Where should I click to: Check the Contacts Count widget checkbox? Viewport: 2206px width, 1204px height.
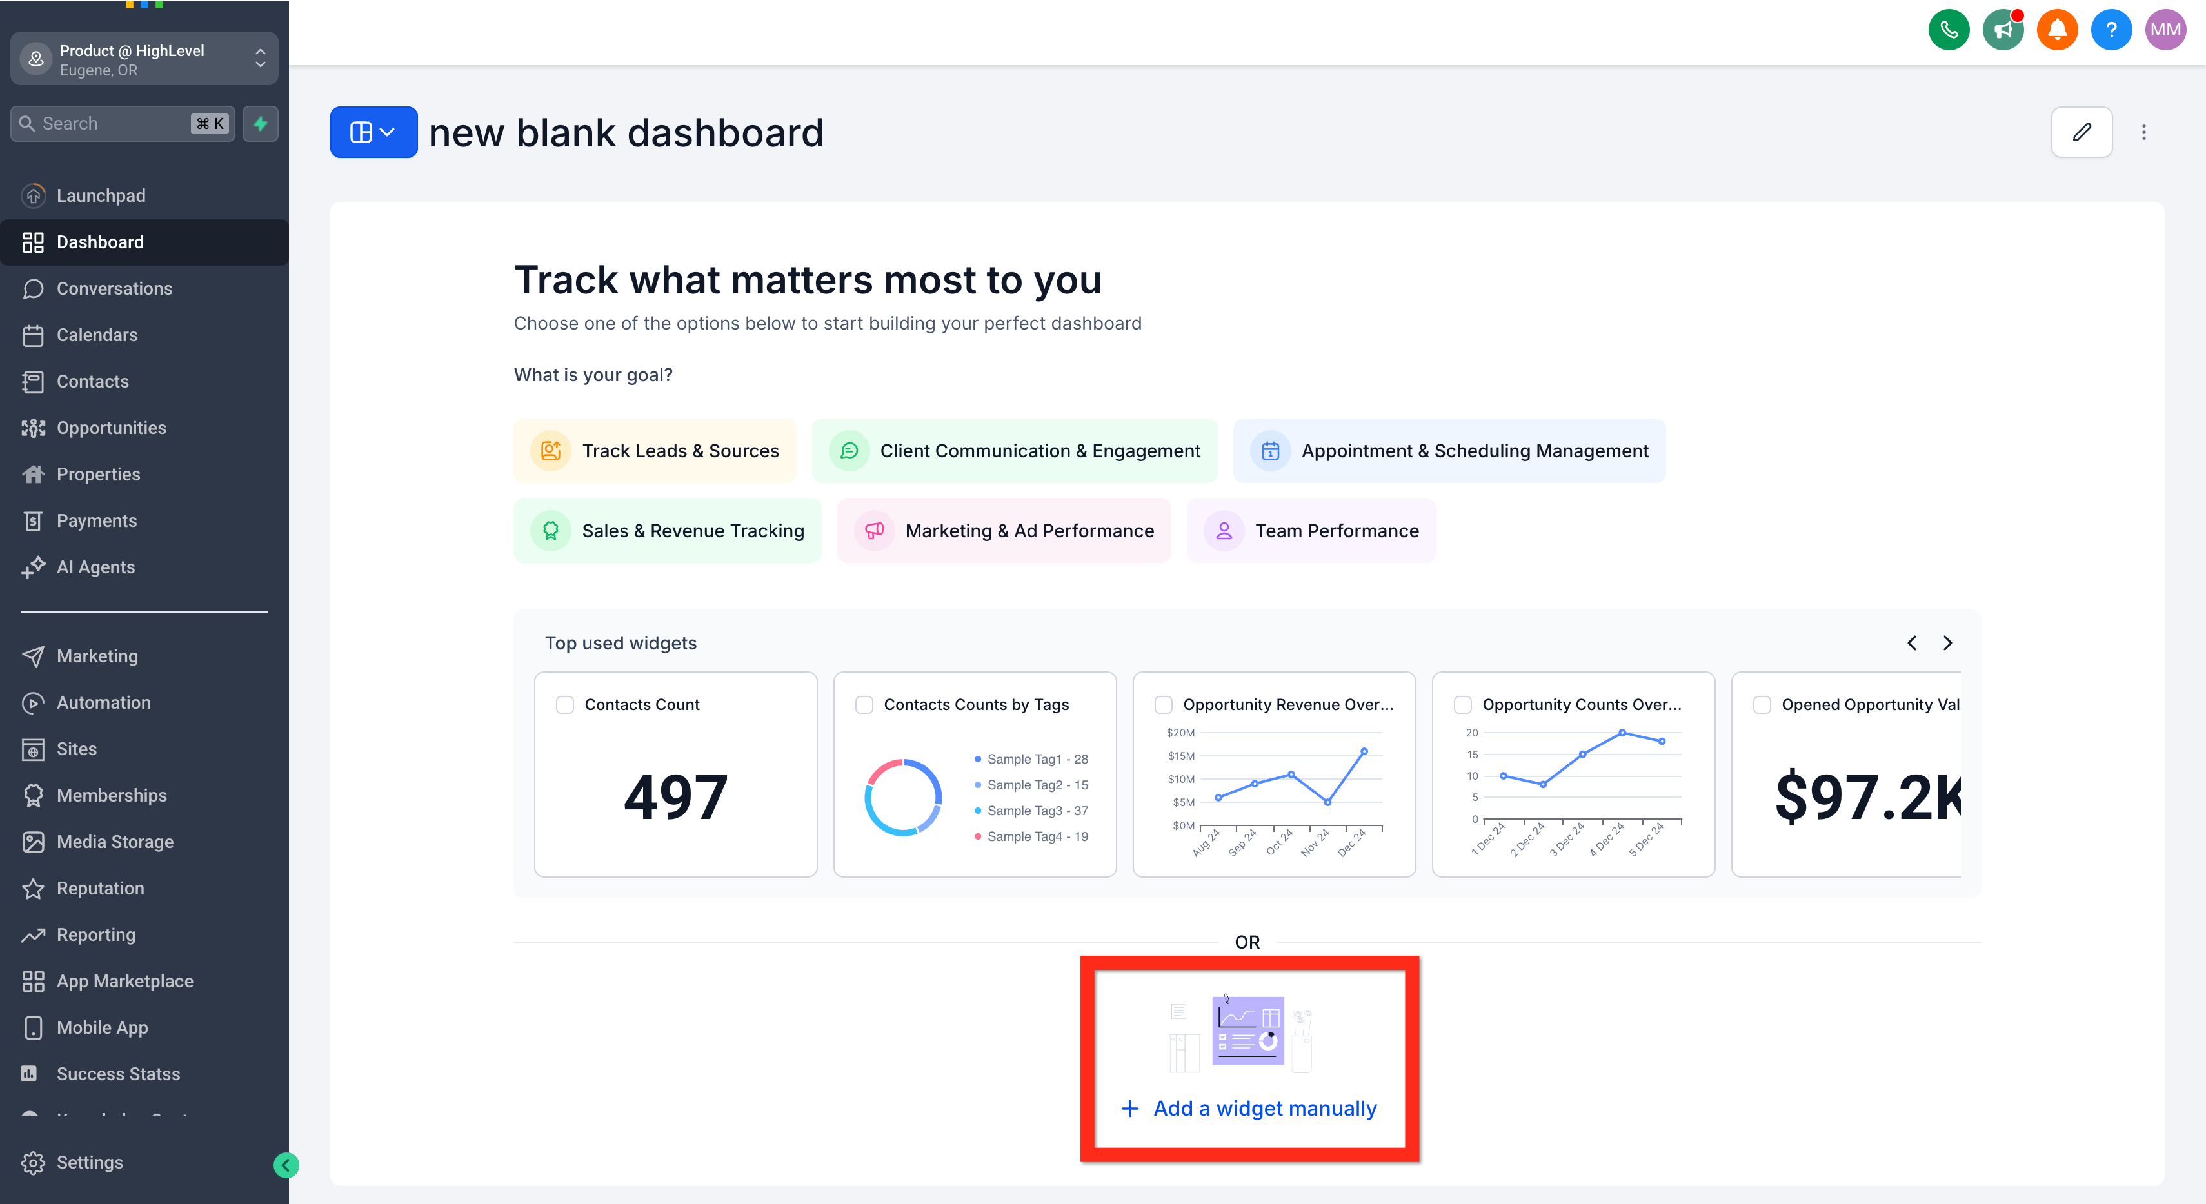564,705
